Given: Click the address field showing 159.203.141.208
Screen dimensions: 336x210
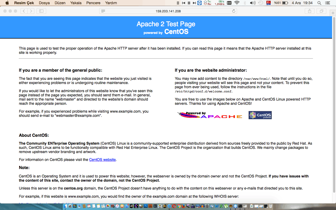Looking at the screenshot, I should [168, 11].
